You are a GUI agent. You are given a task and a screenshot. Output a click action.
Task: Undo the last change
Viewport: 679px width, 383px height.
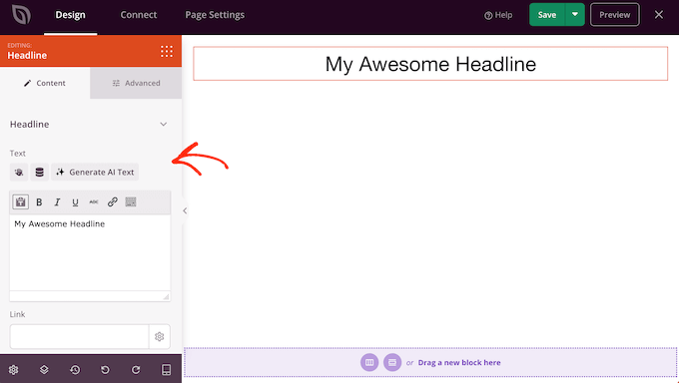pos(105,370)
